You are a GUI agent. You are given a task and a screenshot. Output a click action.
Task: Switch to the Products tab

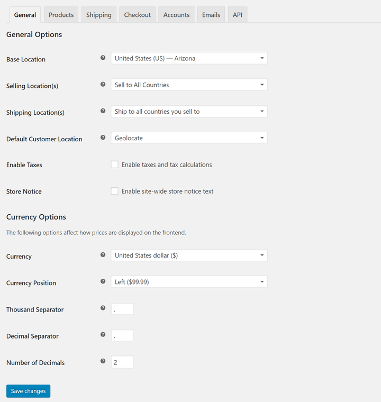coord(61,15)
